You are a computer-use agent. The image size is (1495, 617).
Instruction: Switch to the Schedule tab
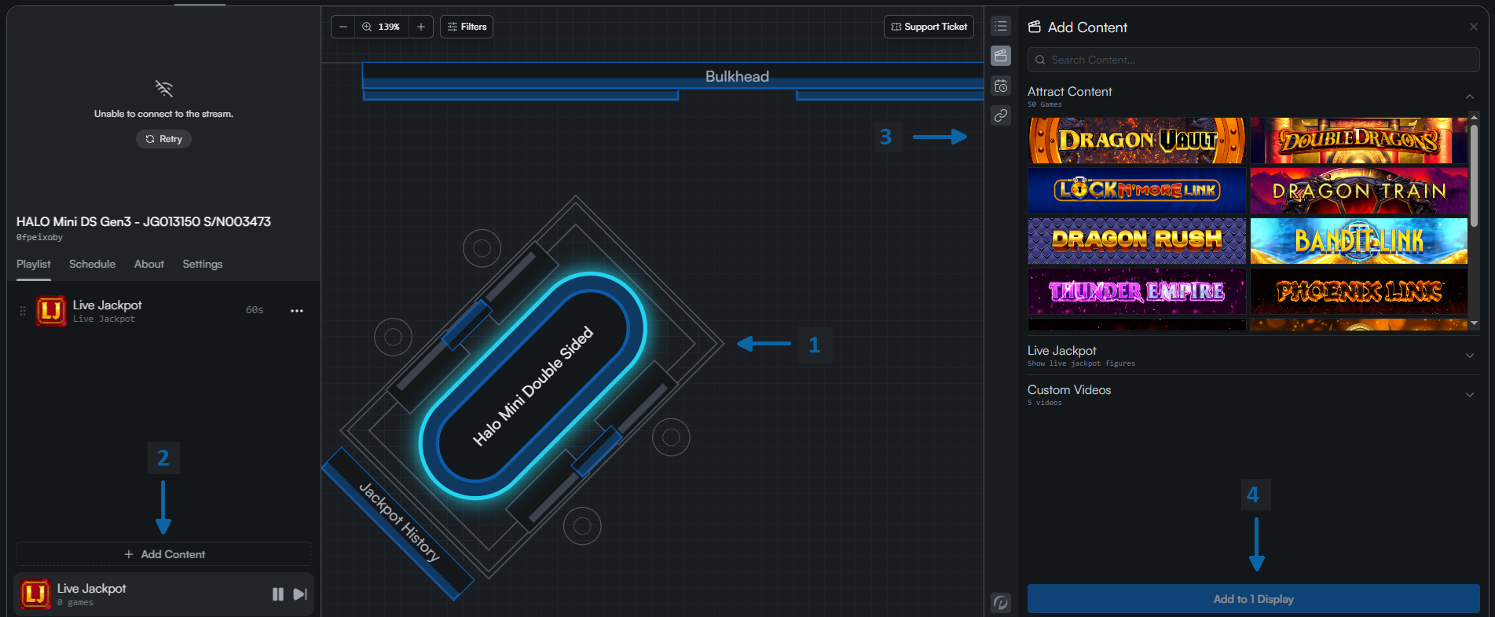(x=92, y=265)
